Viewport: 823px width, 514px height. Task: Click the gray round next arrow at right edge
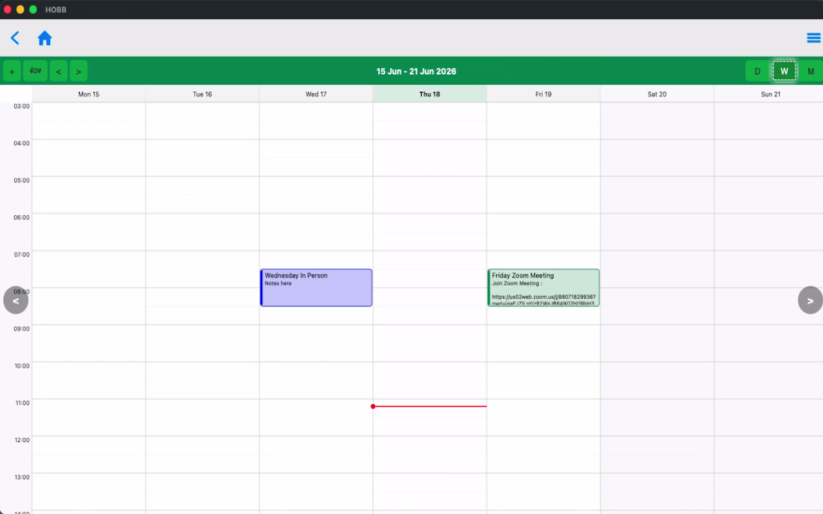[810, 300]
